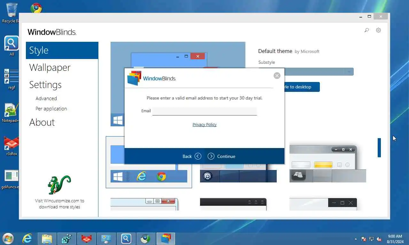Click the control panel monitor taskbar icon
409x245 pixels.
click(x=106, y=239)
